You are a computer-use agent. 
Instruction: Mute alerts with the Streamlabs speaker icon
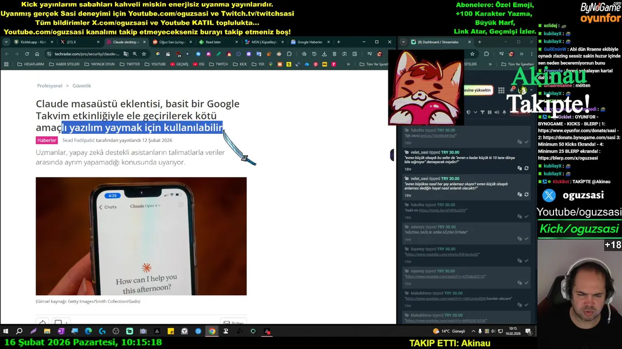[x=497, y=112]
